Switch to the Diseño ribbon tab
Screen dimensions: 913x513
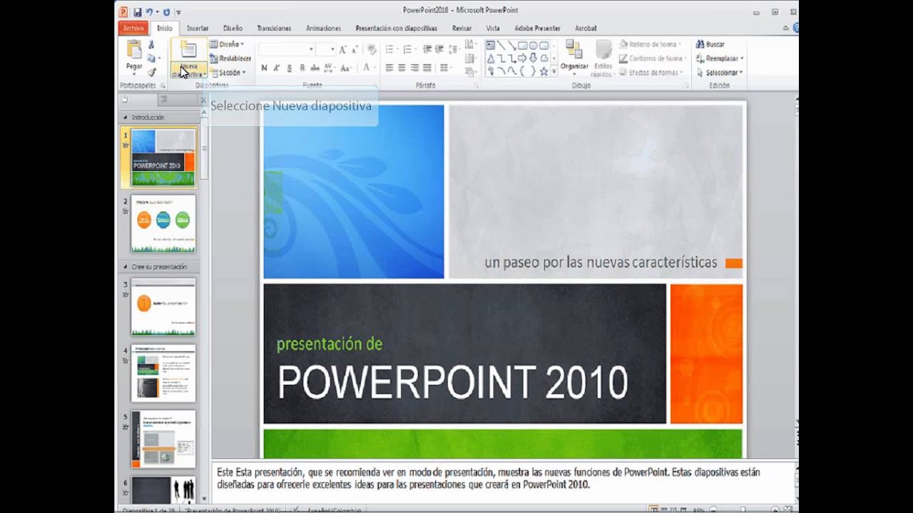click(x=233, y=28)
